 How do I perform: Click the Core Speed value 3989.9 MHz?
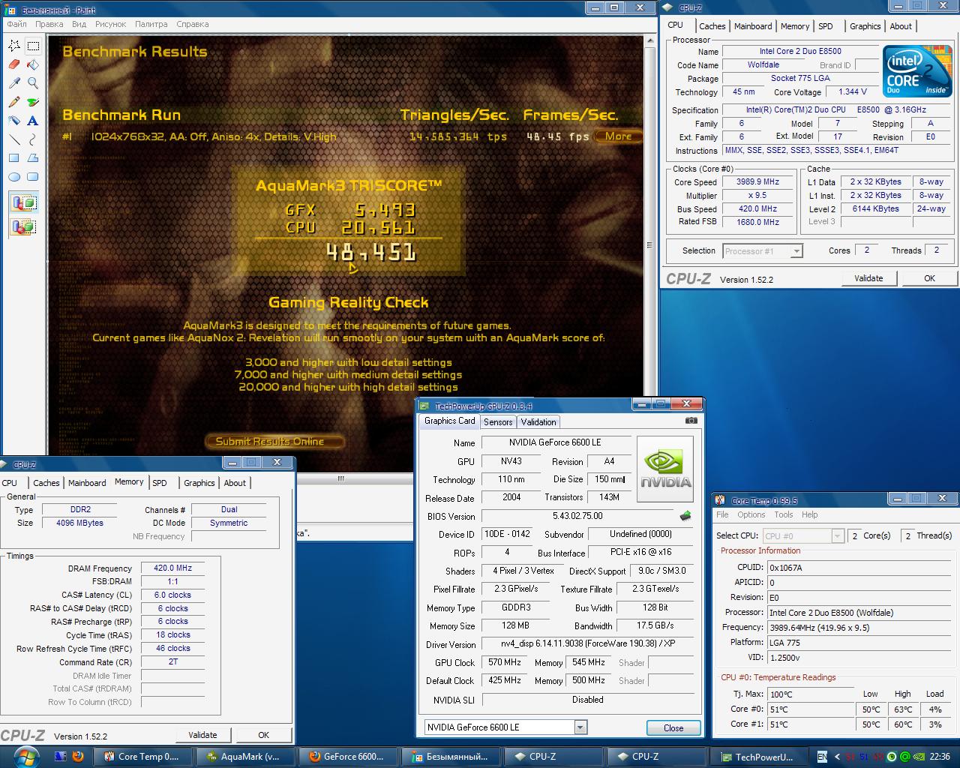758,182
